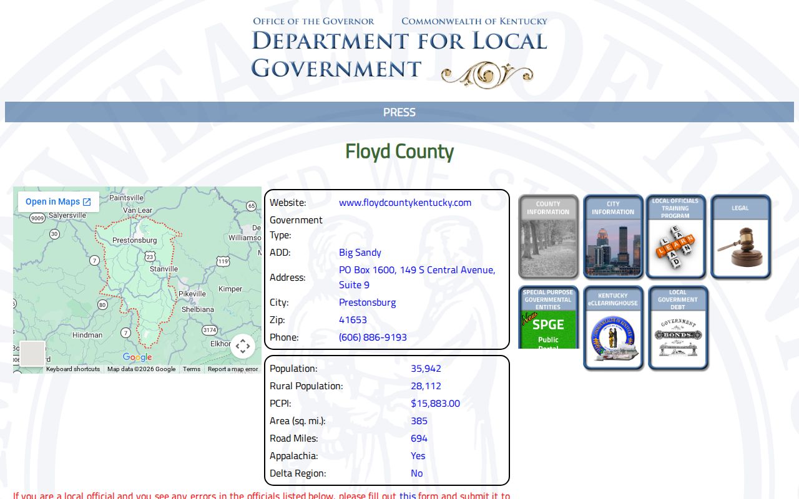Click Pikeville label on the map
Viewport: 799px width, 499px height.
coord(192,294)
